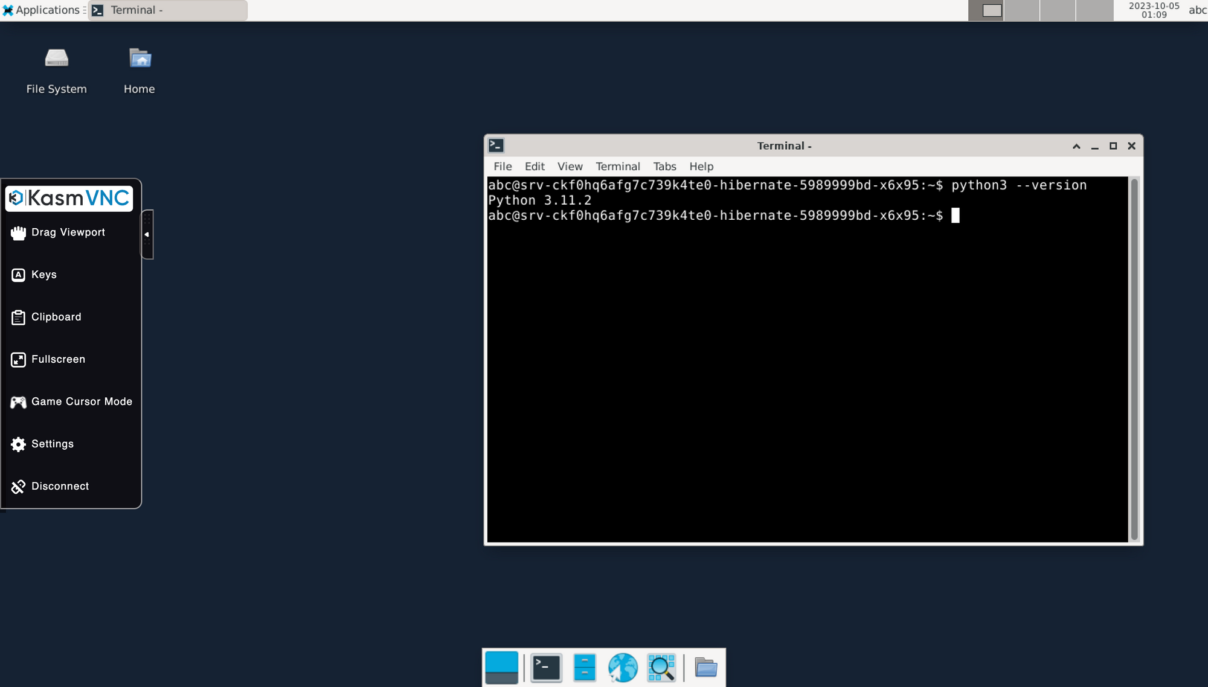Collapse the KasmVNC side panel with the arrow

[x=147, y=234]
